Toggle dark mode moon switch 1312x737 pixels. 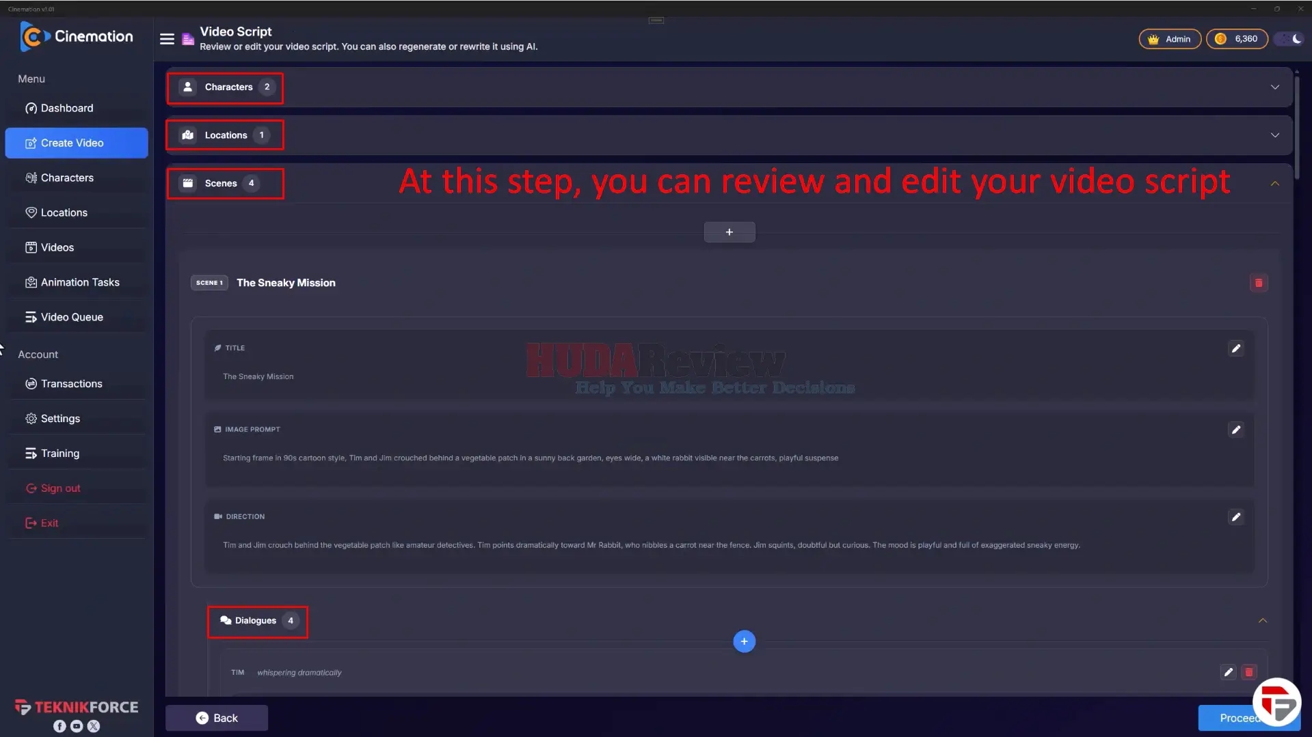pos(1289,39)
